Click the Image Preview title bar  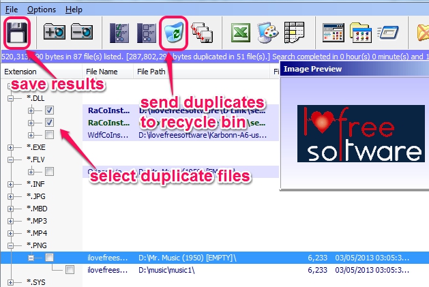coord(355,69)
